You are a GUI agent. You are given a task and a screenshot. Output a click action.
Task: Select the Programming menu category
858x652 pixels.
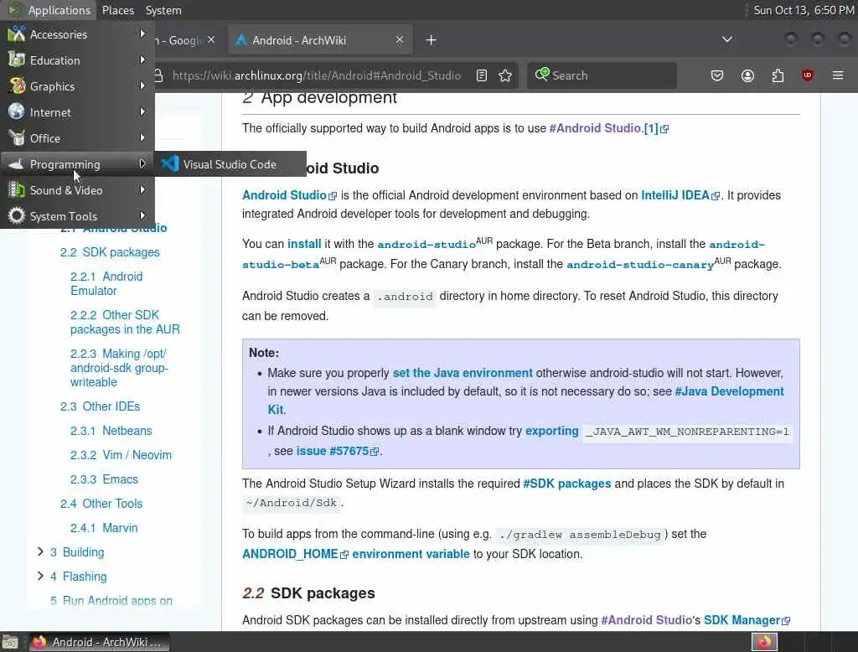77,164
